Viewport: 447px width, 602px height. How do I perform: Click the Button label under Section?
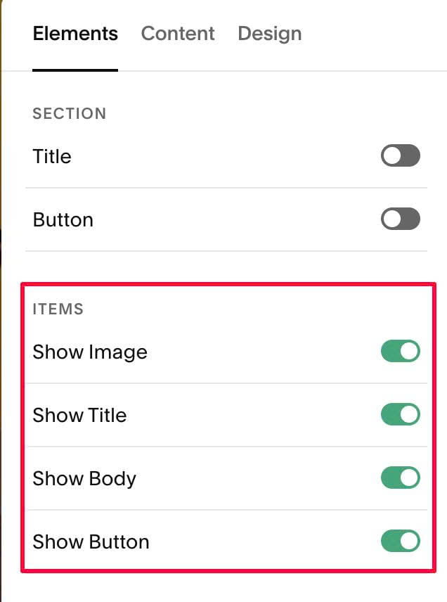[63, 219]
